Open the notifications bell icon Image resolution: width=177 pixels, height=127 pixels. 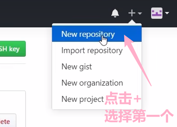coord(115,13)
